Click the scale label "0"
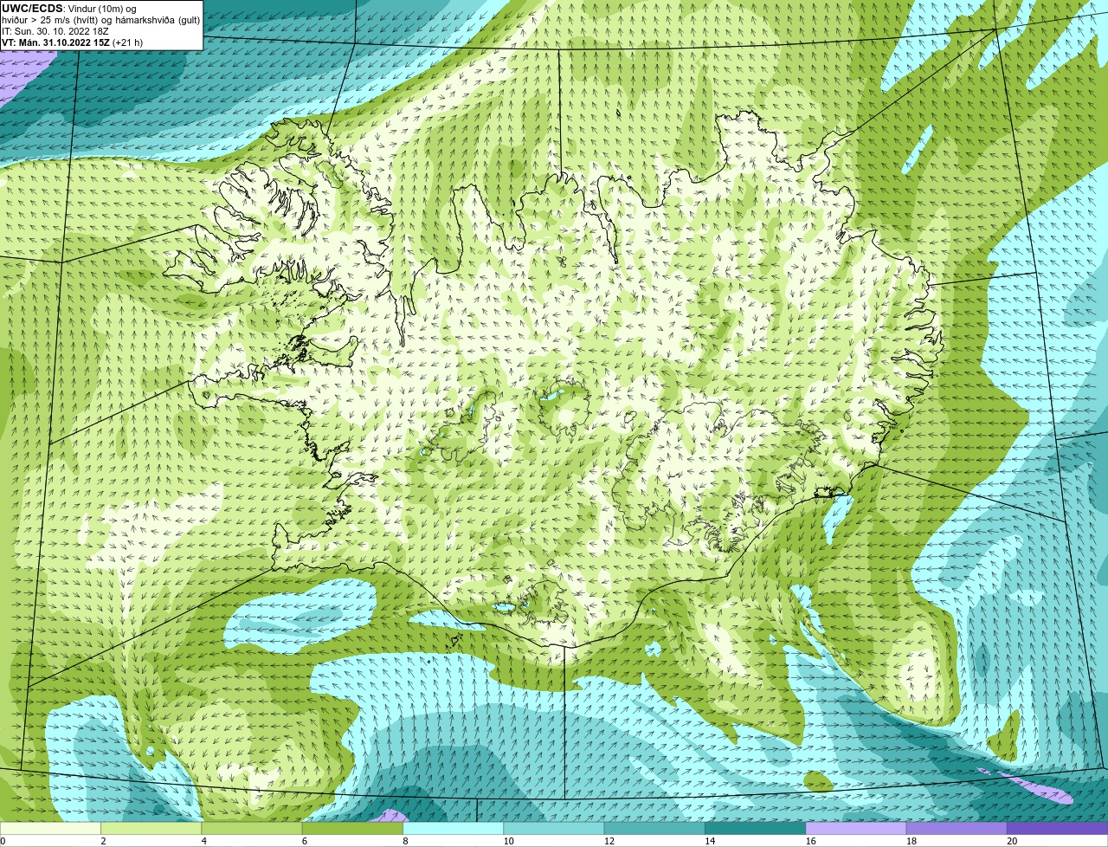The height and width of the screenshot is (847, 1108). [x=3, y=841]
